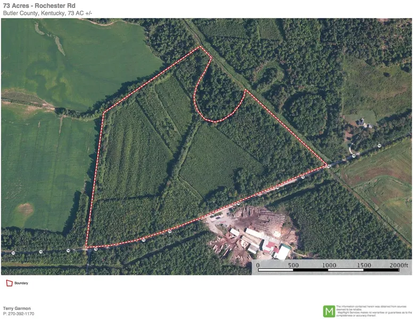Click the road intersection at the southwest boundary corner
This screenshot has width=413, height=319.
(x=88, y=249)
